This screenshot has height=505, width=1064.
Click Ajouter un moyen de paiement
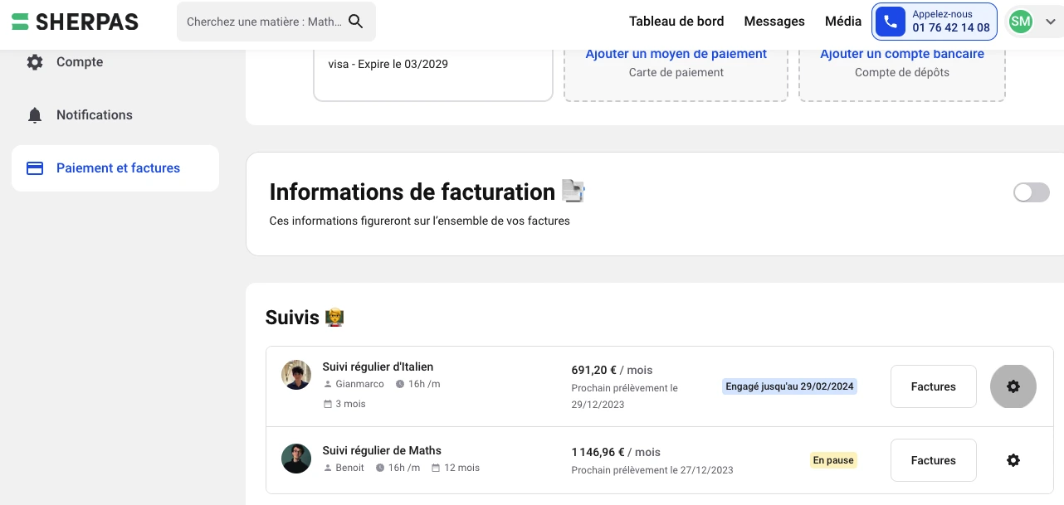[676, 53]
